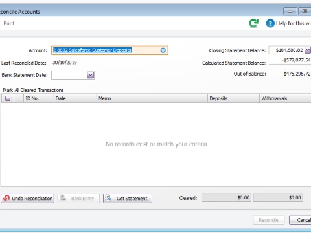Screen dimensions: 311x233
Task: Click inside Bank Statement Date field
Action: [x=69, y=75]
